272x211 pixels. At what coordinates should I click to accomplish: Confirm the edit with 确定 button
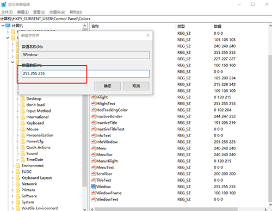[108, 86]
